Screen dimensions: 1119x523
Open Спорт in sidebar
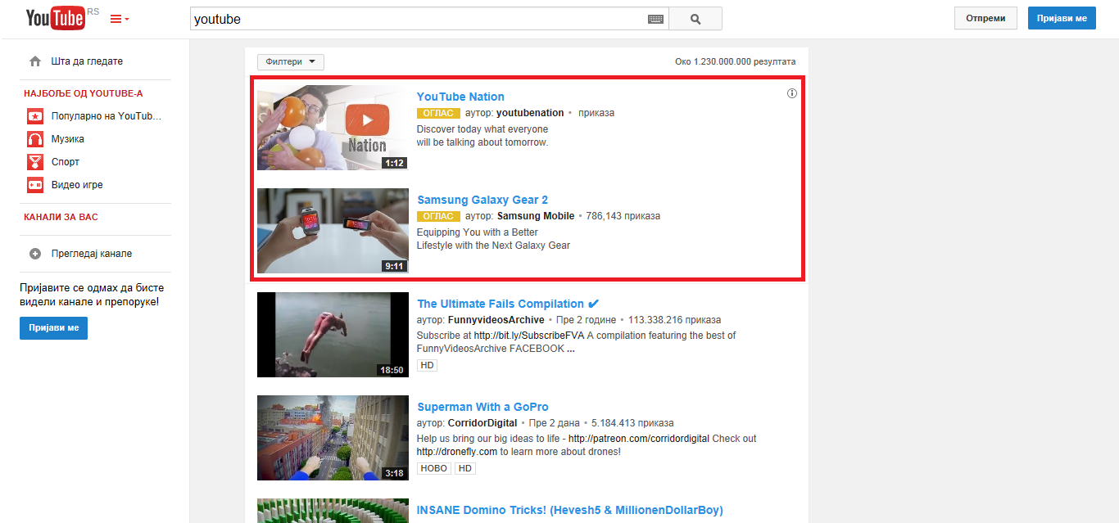click(66, 162)
